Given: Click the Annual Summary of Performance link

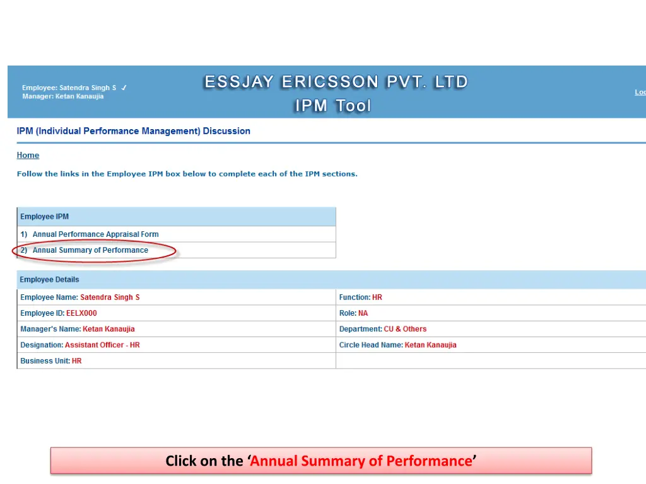Looking at the screenshot, I should click(90, 250).
